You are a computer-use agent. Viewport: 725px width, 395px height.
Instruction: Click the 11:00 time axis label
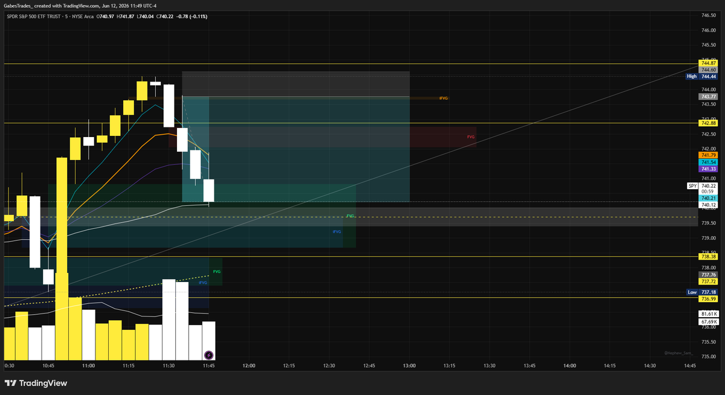pos(89,366)
